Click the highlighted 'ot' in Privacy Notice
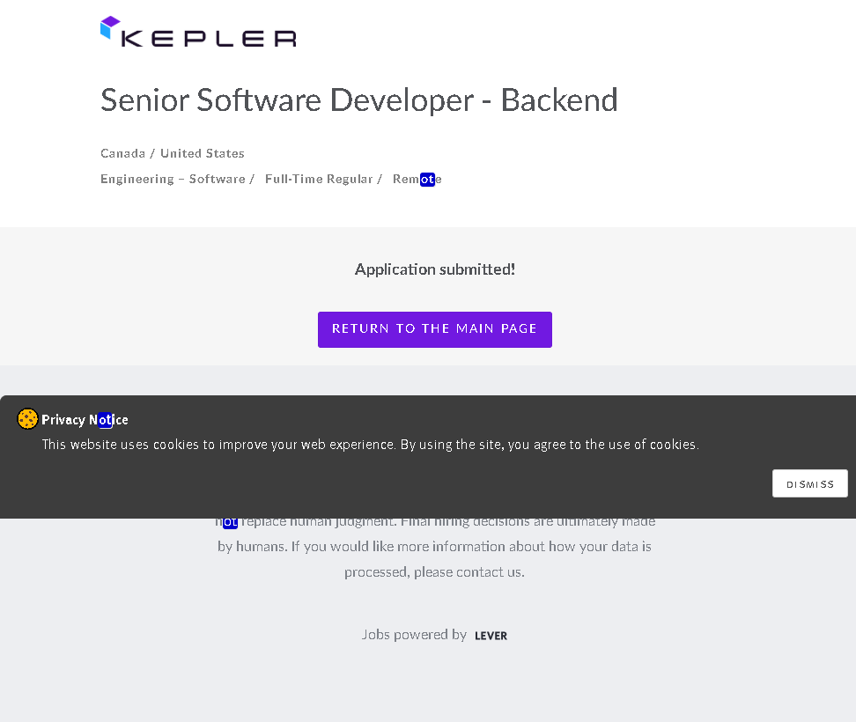Screen dimensions: 856x722 pos(106,420)
